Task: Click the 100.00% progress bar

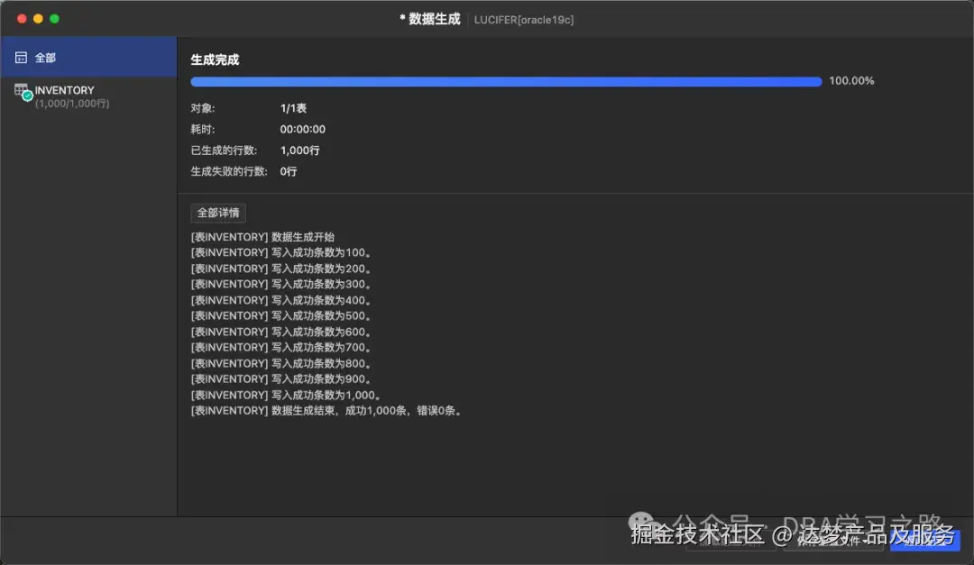Action: pos(505,81)
